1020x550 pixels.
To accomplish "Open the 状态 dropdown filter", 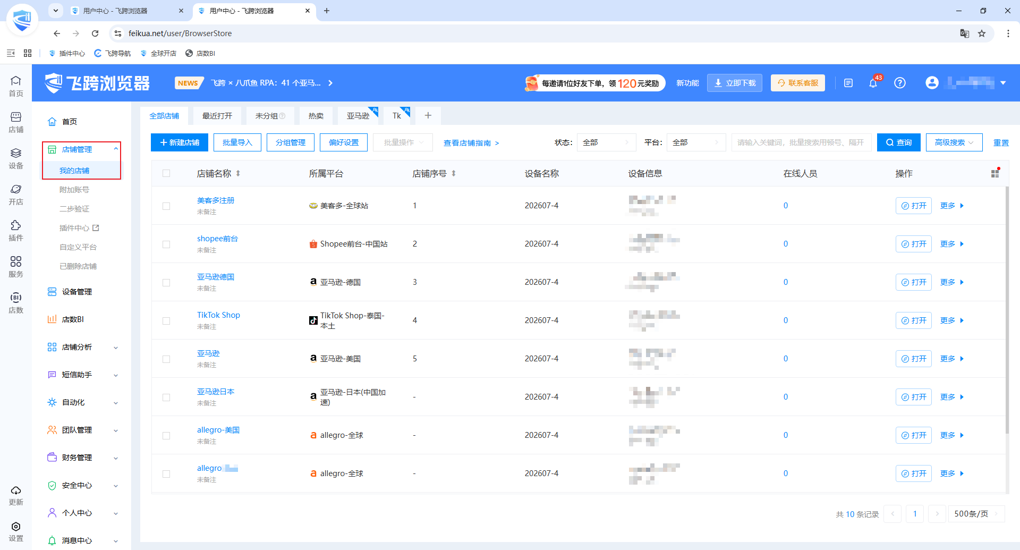I will [606, 142].
